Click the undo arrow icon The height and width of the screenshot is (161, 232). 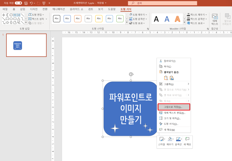pos(32,3)
